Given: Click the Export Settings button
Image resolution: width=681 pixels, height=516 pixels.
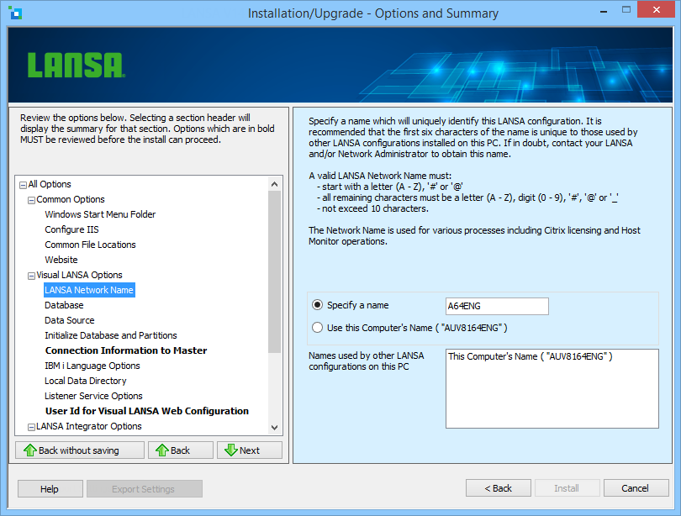Looking at the screenshot, I should (145, 488).
